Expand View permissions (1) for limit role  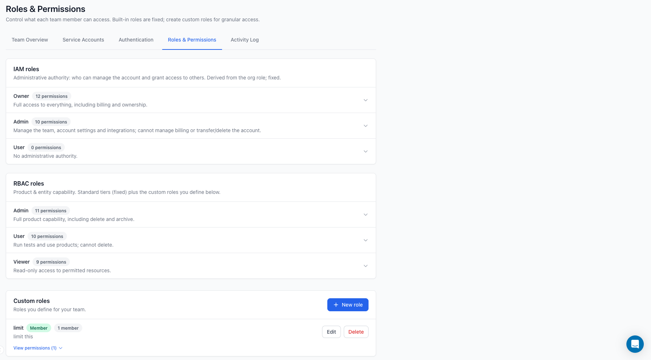tap(38, 348)
